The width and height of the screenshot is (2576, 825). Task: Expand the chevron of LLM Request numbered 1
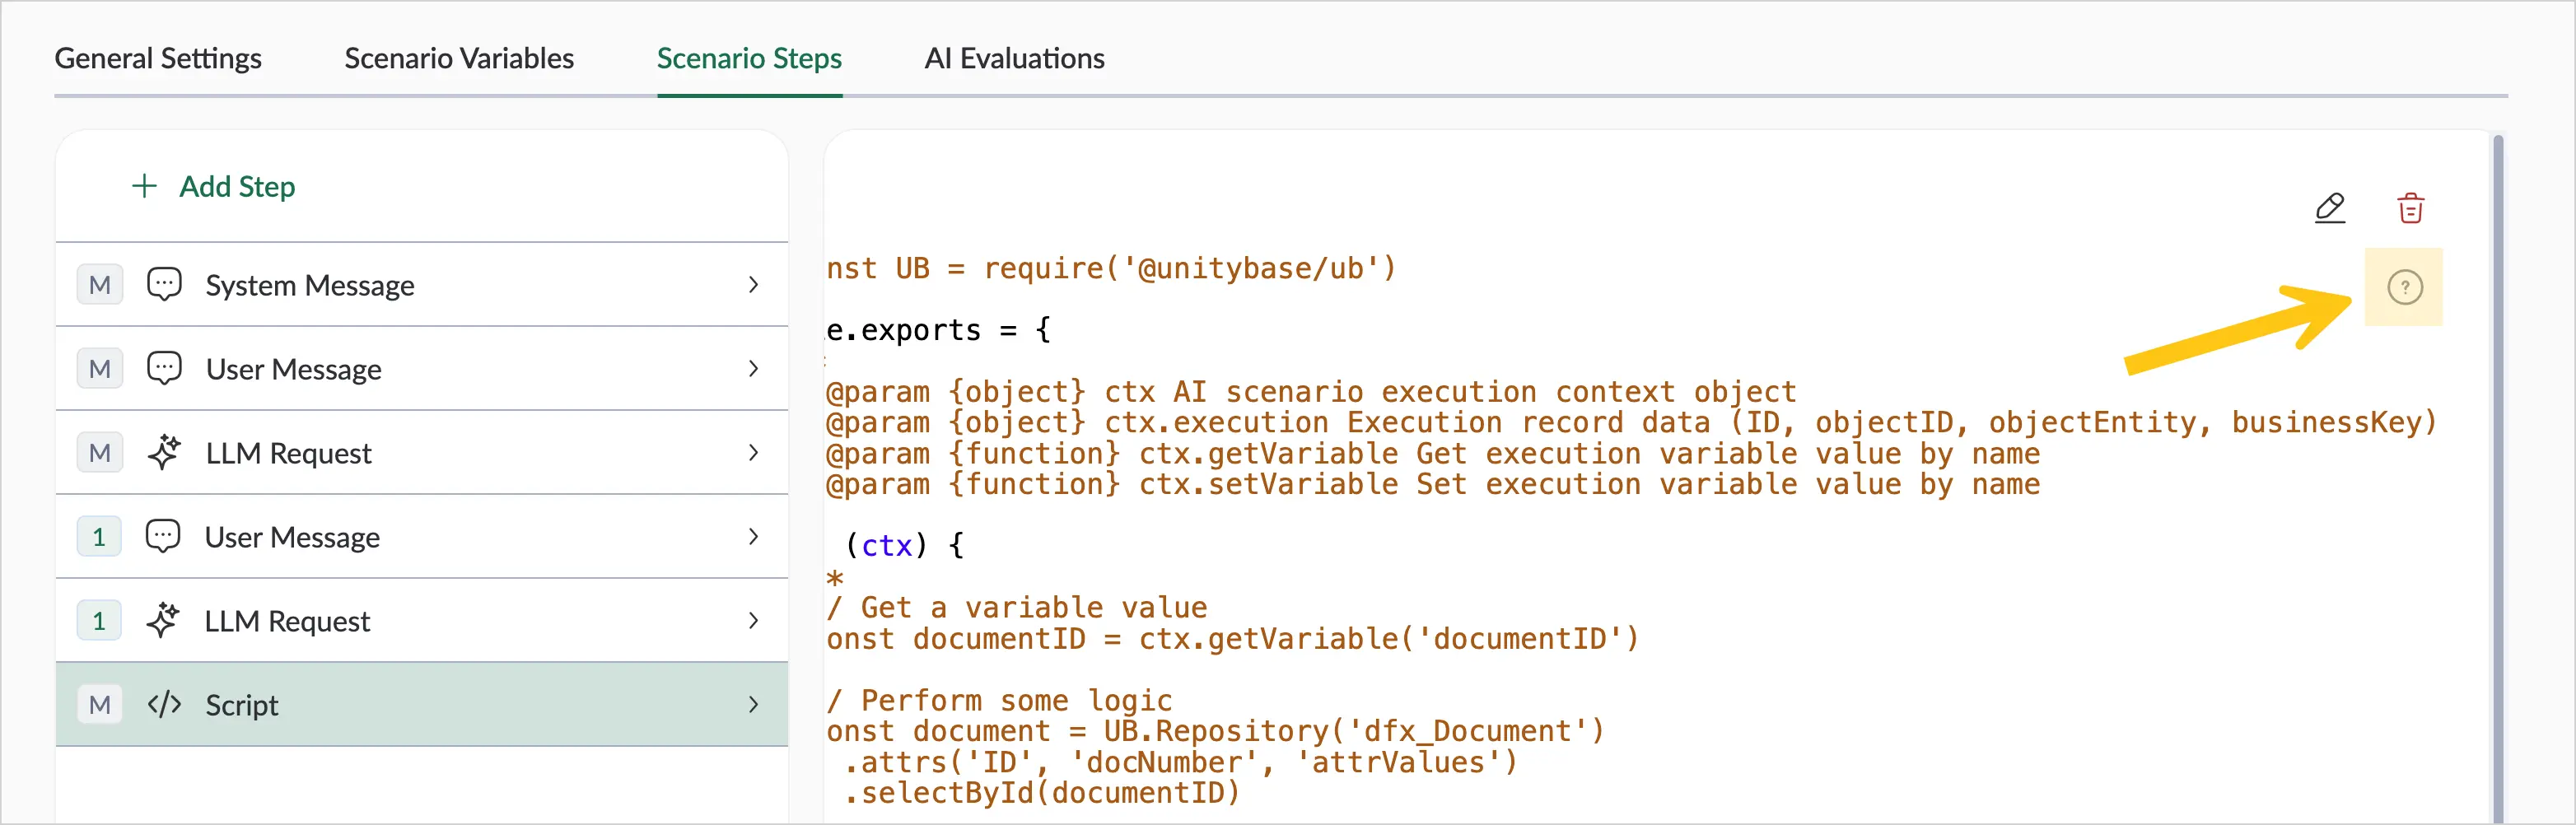754,621
